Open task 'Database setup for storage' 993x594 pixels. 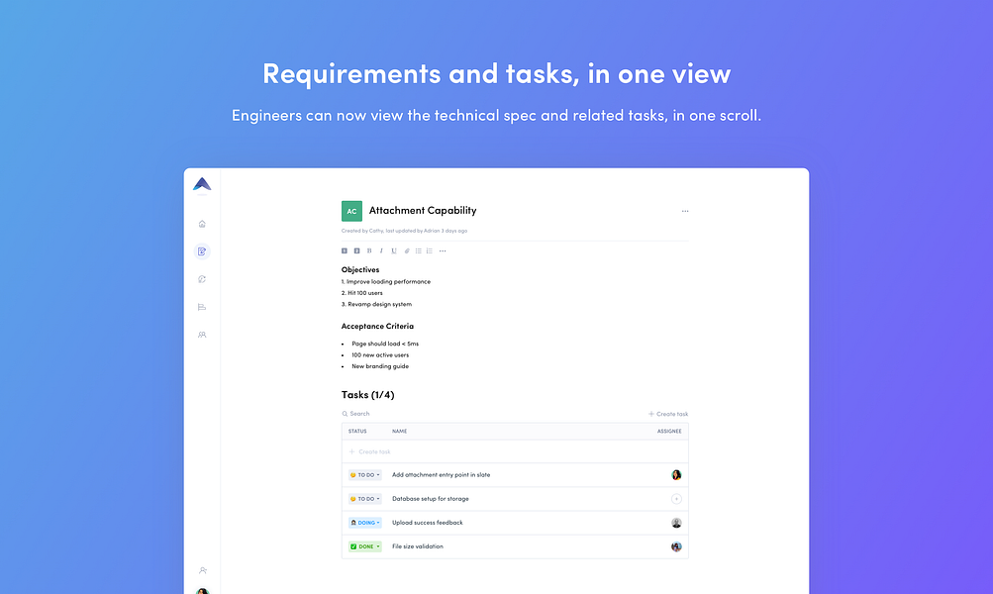point(431,499)
